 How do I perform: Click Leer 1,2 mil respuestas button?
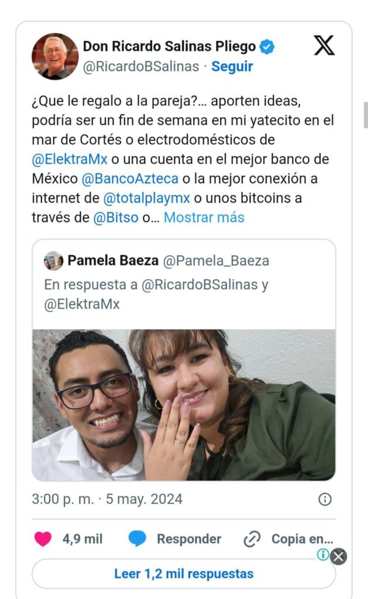pos(184,573)
